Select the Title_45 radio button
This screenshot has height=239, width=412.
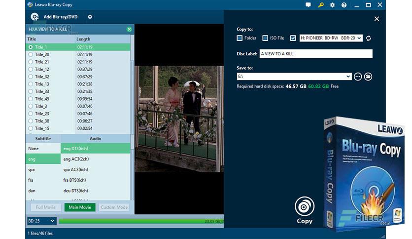tap(31, 99)
